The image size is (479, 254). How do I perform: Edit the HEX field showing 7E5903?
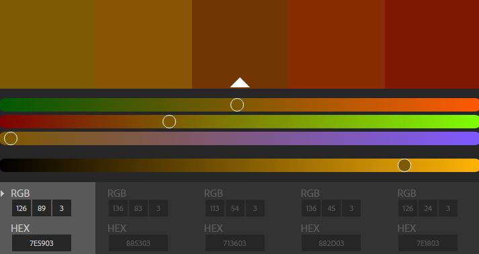click(42, 243)
